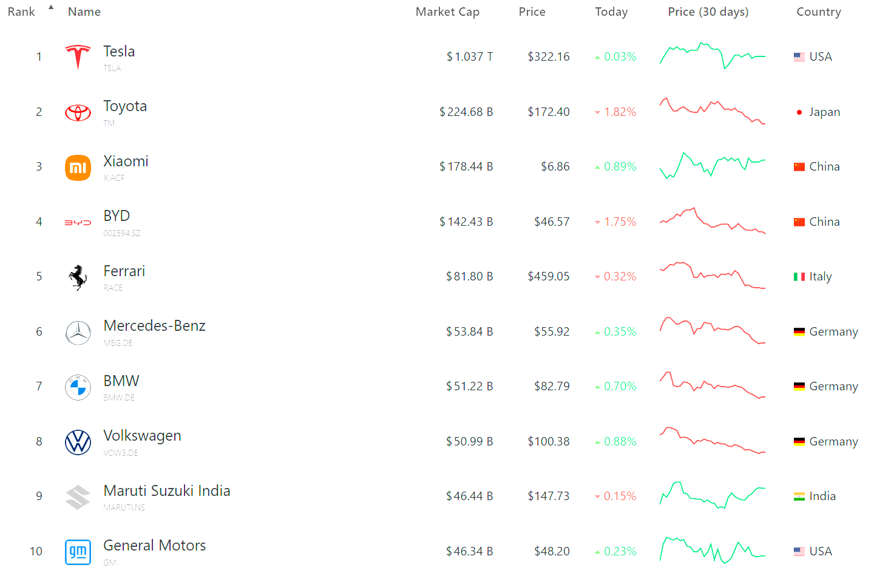The height and width of the screenshot is (576, 874).
Task: Click Ferrari's 30-day price chart
Action: click(713, 276)
